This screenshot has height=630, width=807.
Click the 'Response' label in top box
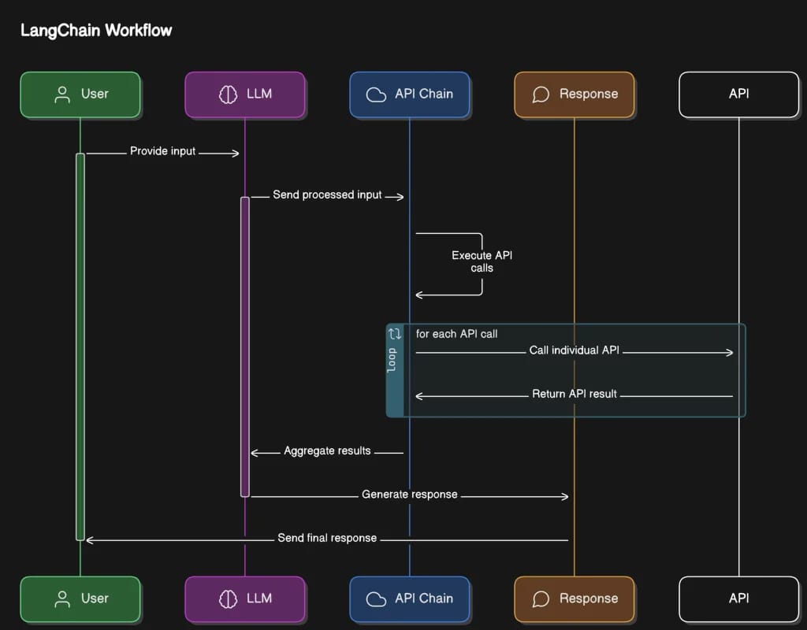pyautogui.click(x=589, y=94)
